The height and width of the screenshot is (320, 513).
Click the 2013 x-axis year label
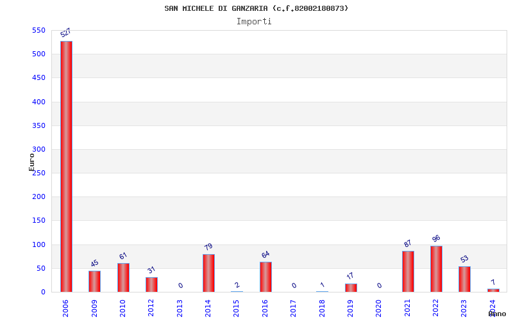pyautogui.click(x=180, y=308)
